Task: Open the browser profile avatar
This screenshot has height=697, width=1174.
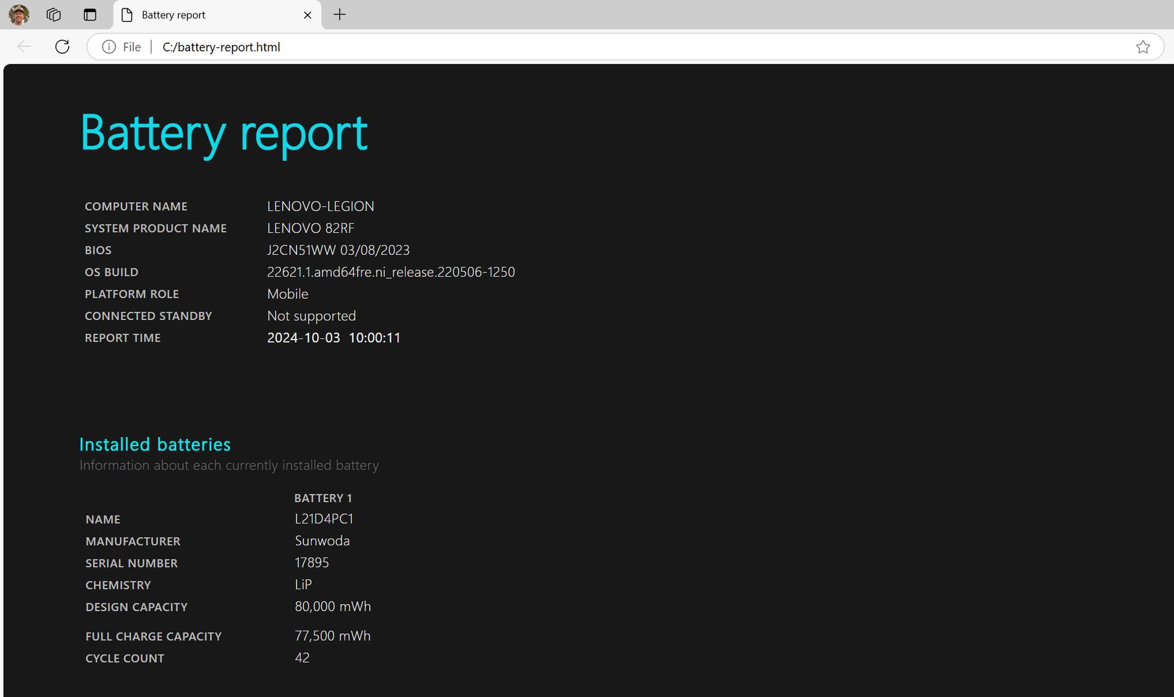Action: pos(19,15)
